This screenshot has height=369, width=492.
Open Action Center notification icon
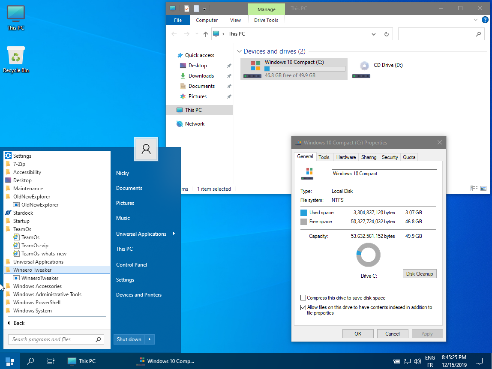click(x=479, y=361)
